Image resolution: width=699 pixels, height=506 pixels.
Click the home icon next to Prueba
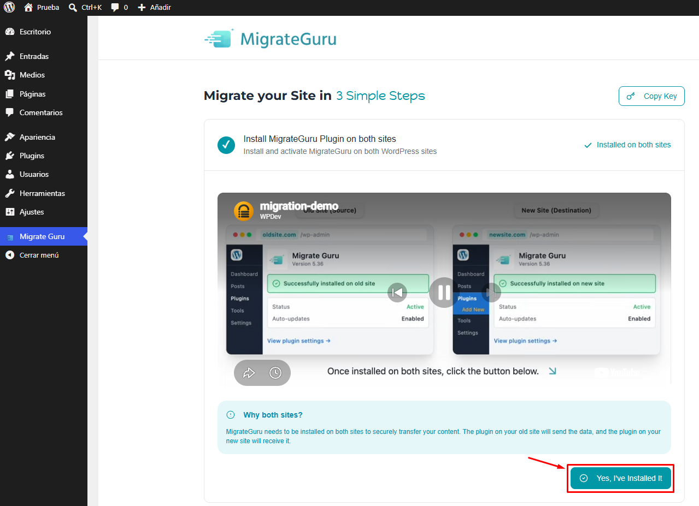29,8
